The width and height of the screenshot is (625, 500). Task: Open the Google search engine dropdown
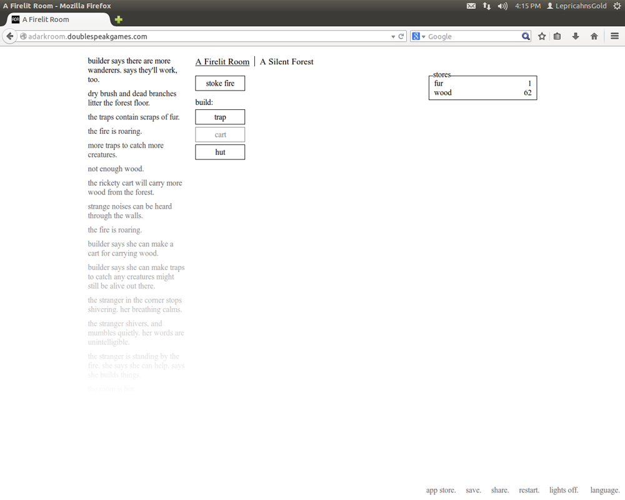tap(421, 36)
